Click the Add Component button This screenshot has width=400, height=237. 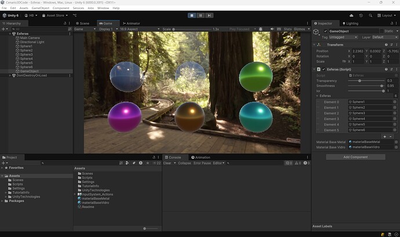[355, 157]
